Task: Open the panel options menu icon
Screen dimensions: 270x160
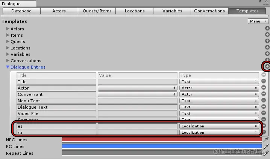Action: [266, 5]
